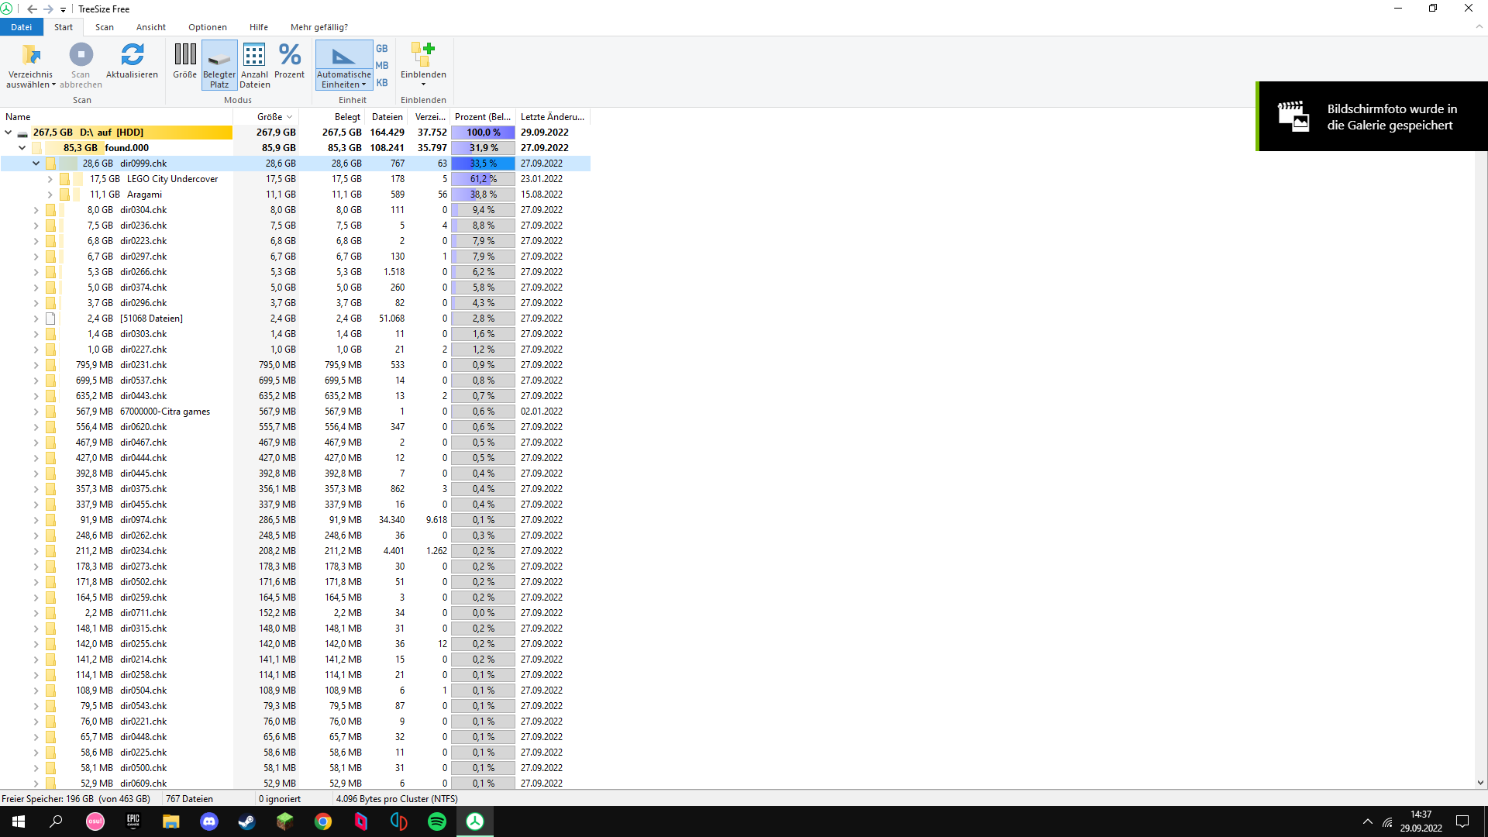The image size is (1488, 837).
Task: Open the Optionen menu
Action: click(x=207, y=27)
